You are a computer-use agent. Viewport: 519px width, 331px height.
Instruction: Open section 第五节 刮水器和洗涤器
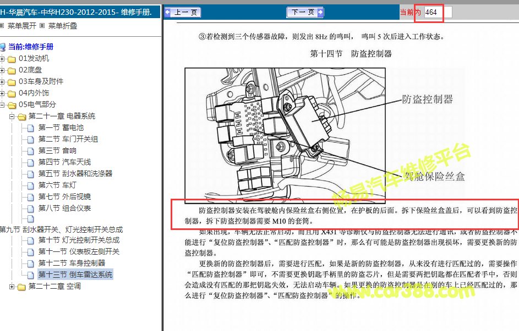pos(75,174)
